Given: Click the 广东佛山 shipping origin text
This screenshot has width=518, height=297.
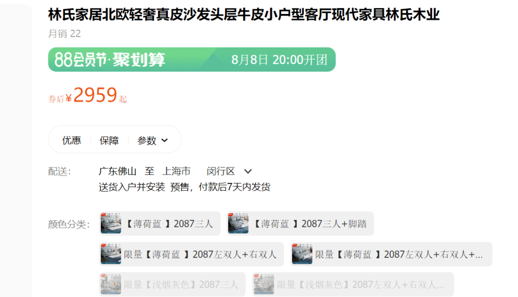Looking at the screenshot, I should 117,171.
